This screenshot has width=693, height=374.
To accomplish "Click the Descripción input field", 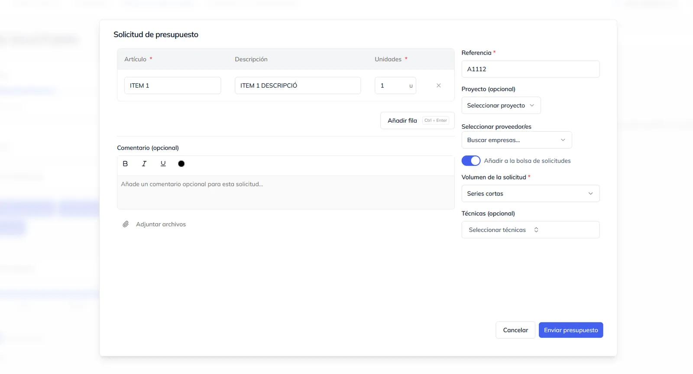I will coord(298,85).
